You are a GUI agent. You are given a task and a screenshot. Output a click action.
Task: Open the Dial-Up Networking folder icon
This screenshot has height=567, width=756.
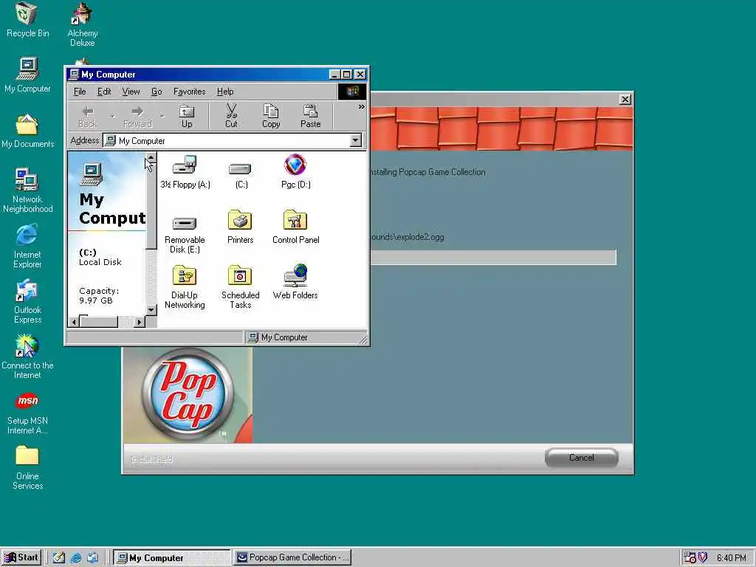tap(184, 287)
